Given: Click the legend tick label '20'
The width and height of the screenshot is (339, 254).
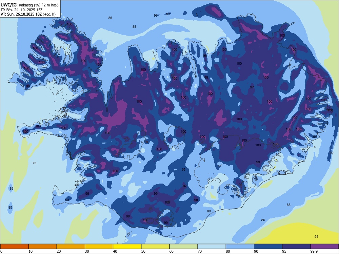Looking at the screenshot, I should [x=59, y=251].
